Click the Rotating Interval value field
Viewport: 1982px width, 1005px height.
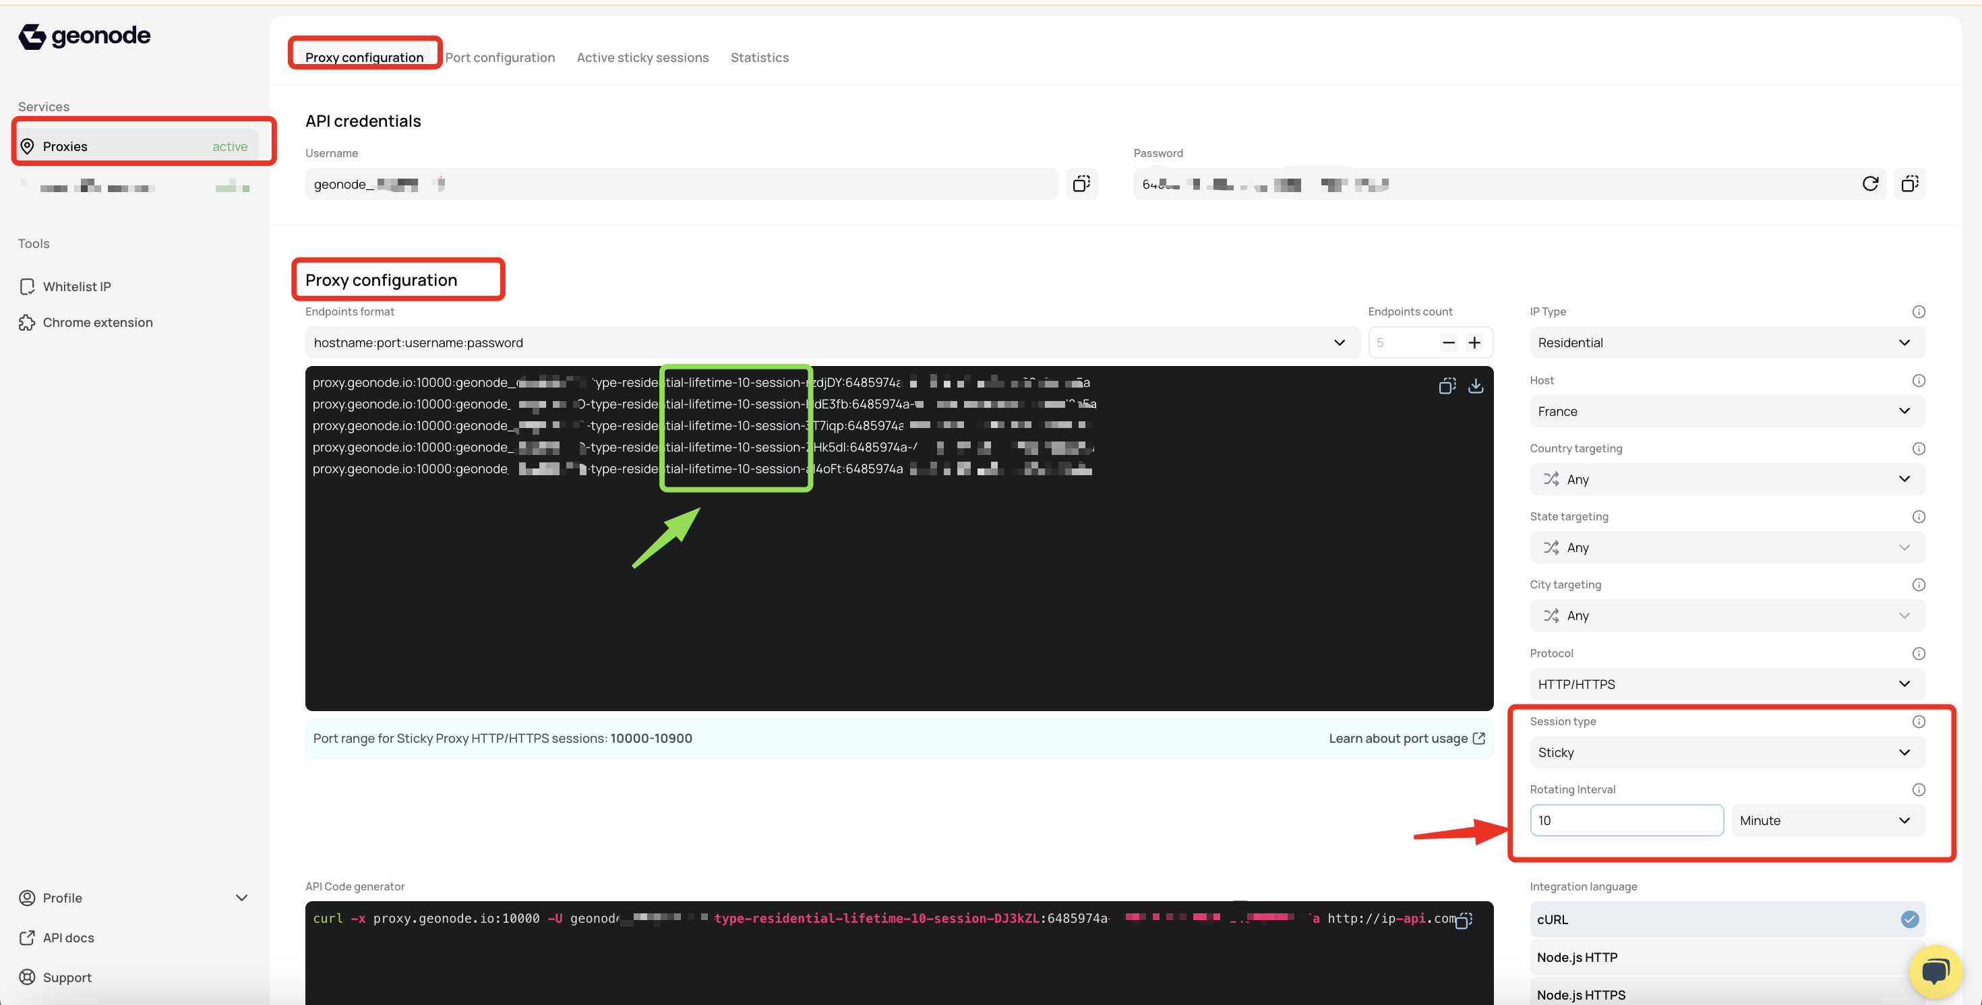(x=1626, y=820)
